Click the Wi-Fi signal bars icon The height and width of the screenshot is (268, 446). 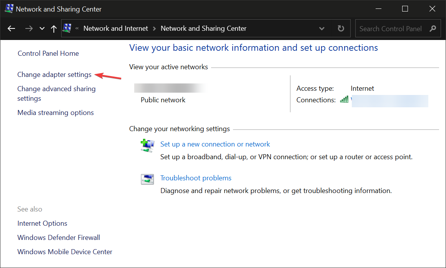click(x=344, y=100)
